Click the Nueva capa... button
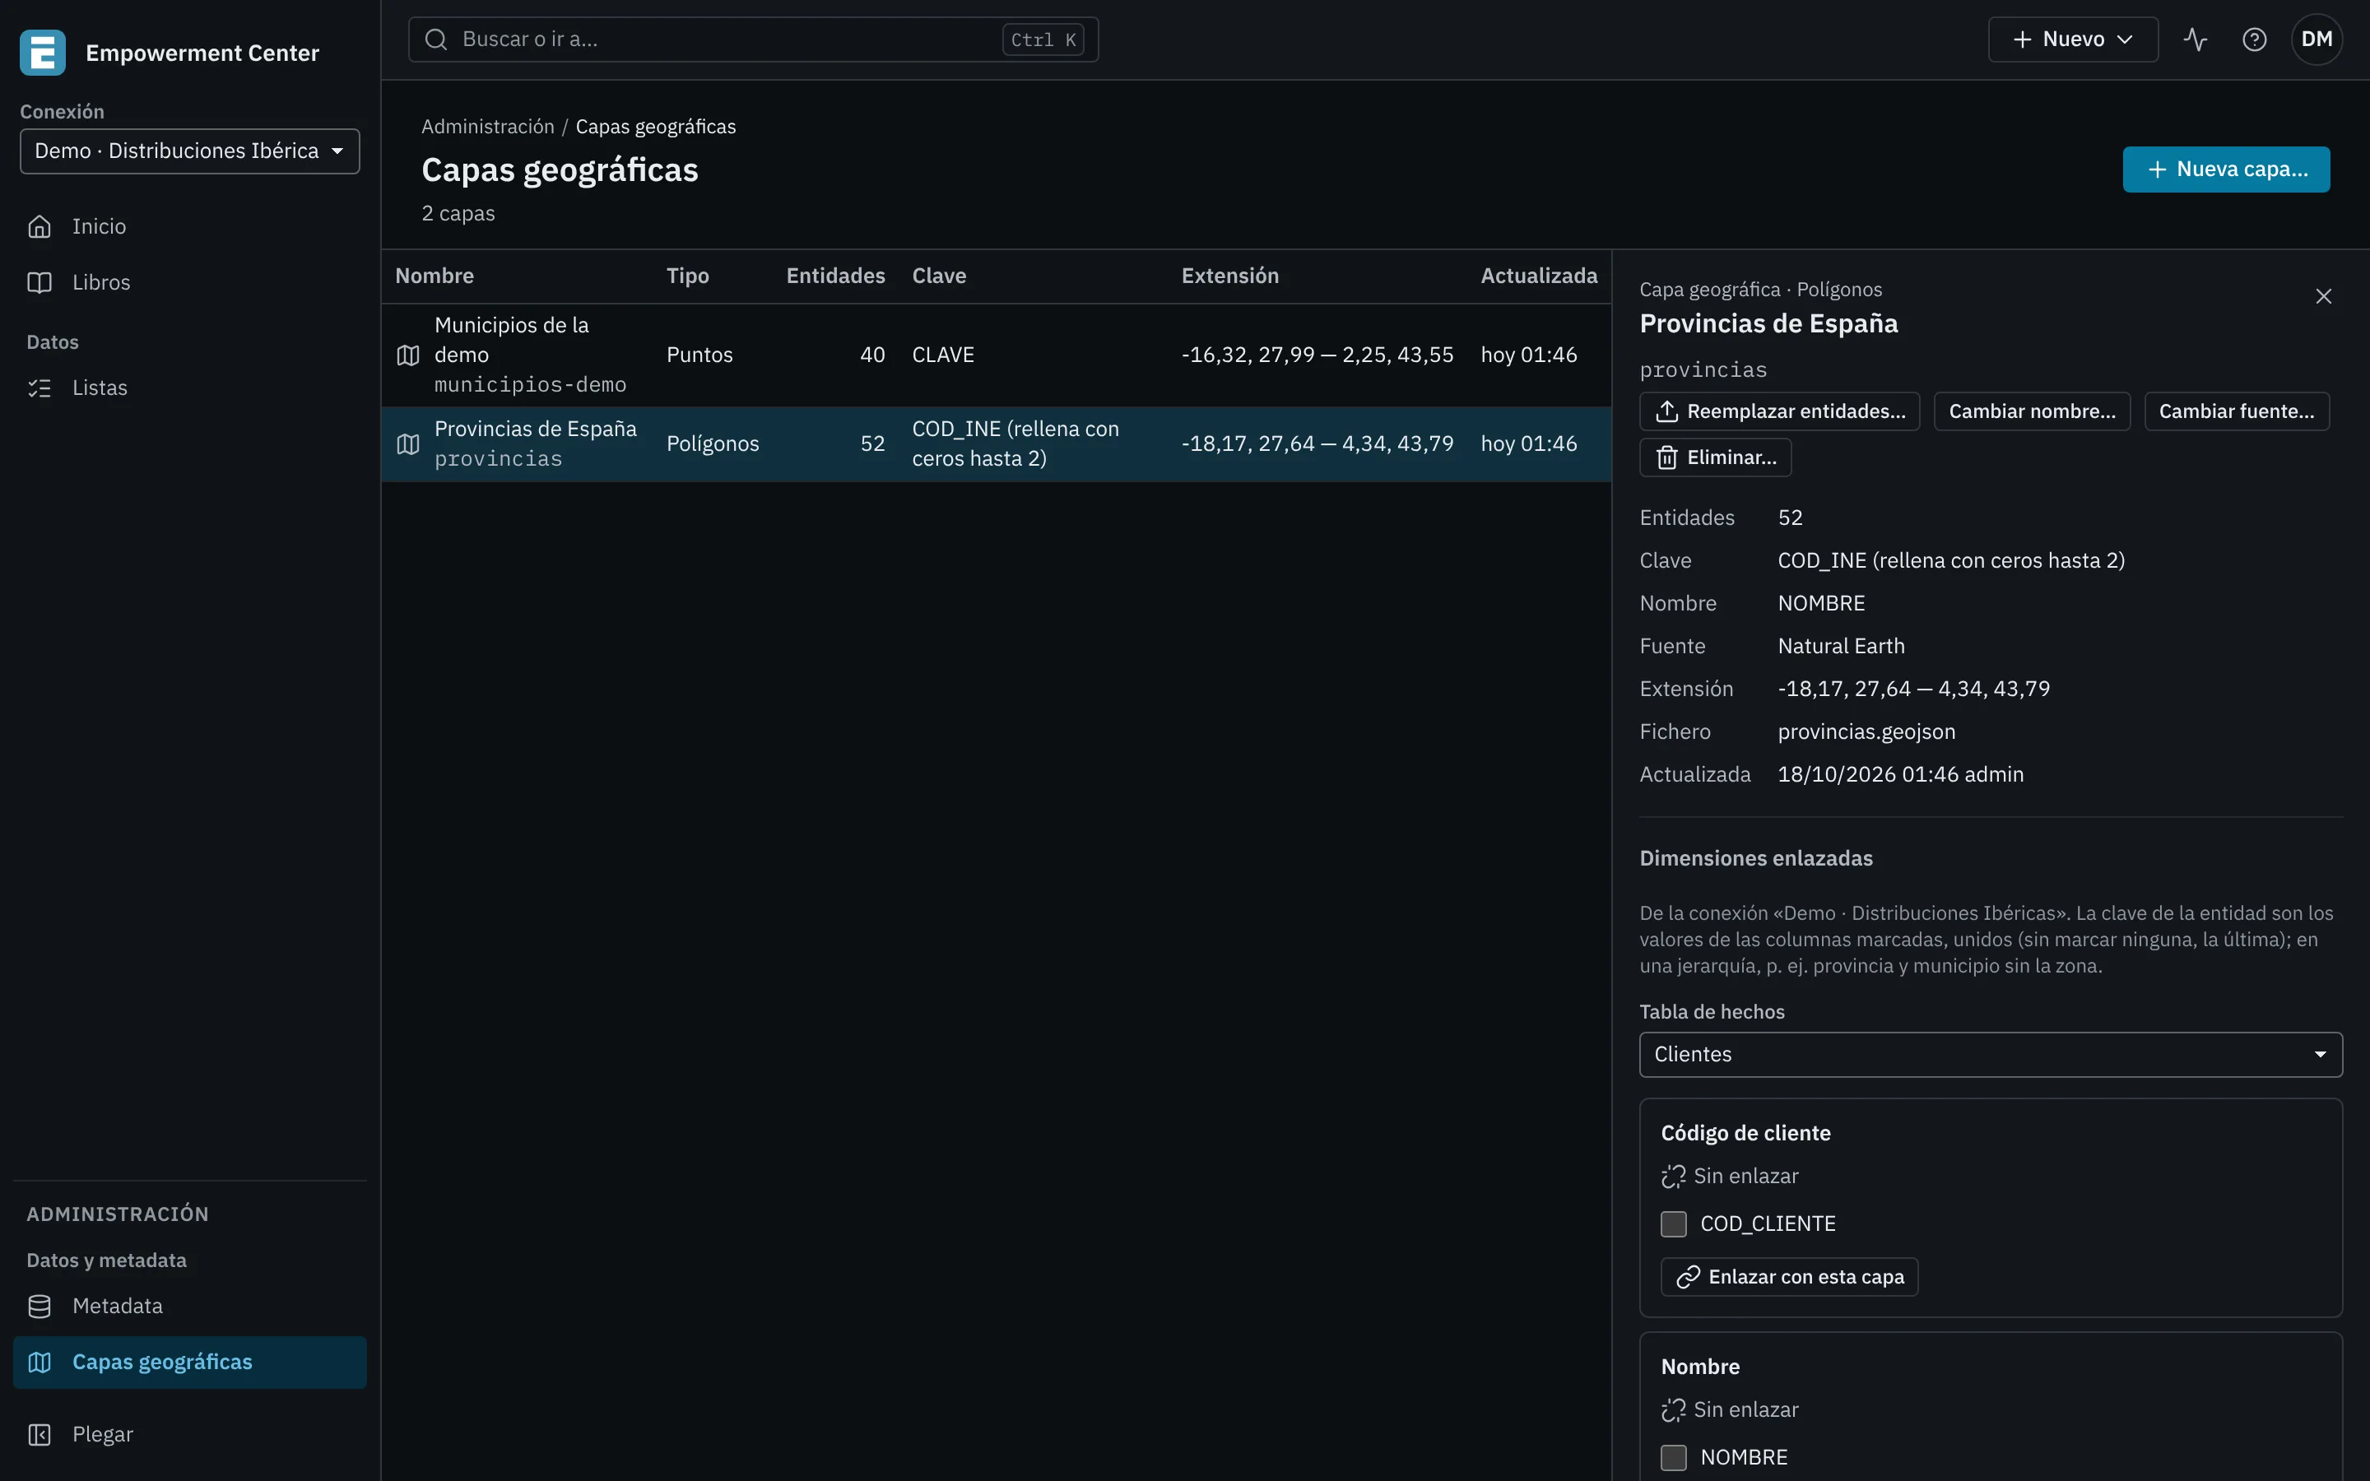 (x=2226, y=169)
